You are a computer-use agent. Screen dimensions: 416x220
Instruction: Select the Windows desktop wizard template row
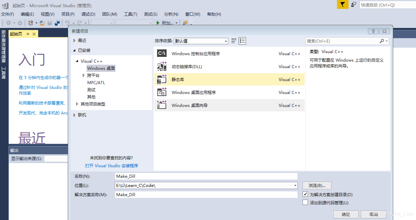coord(229,105)
